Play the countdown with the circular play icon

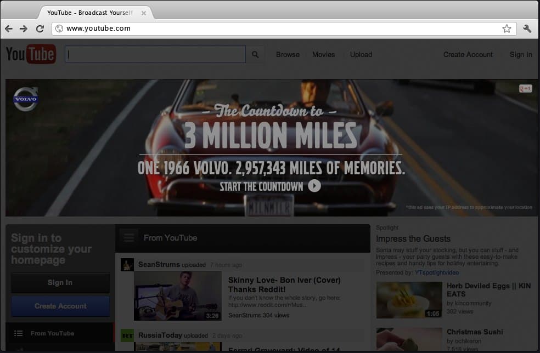click(314, 186)
